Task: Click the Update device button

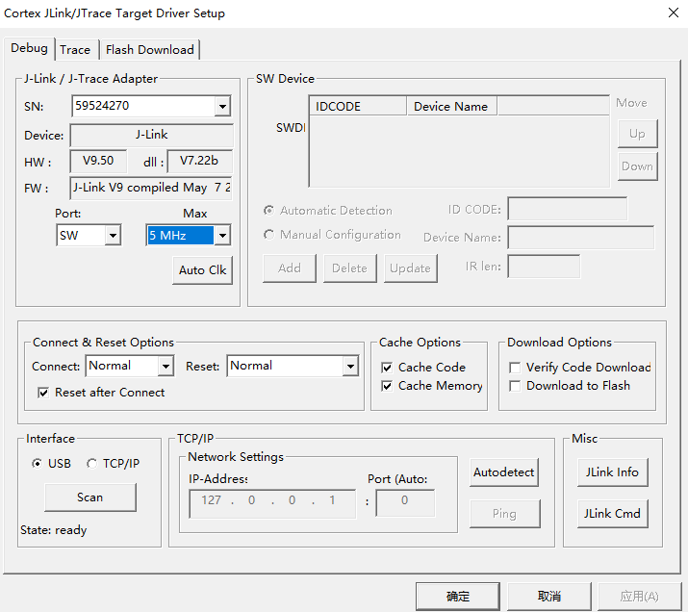Action: tap(410, 268)
